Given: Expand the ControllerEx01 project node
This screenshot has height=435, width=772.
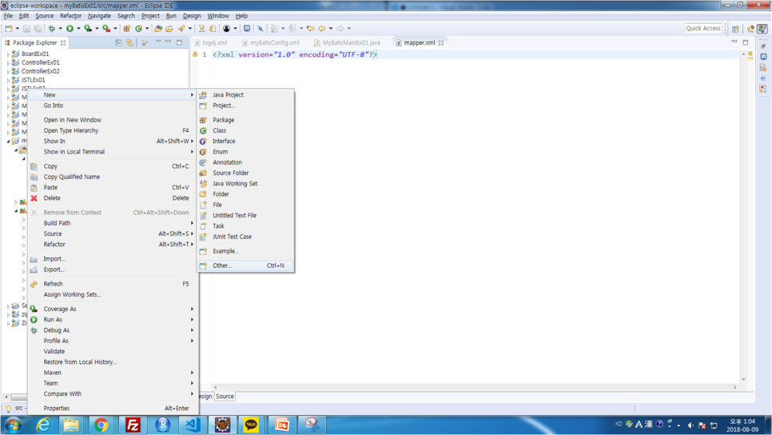Looking at the screenshot, I should pos(8,62).
